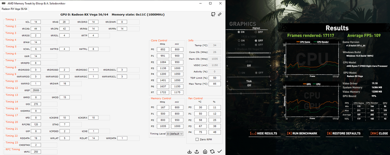Click Fan Control P0 temperature field 30
This screenshot has width=390, height=155.
tap(200, 107)
